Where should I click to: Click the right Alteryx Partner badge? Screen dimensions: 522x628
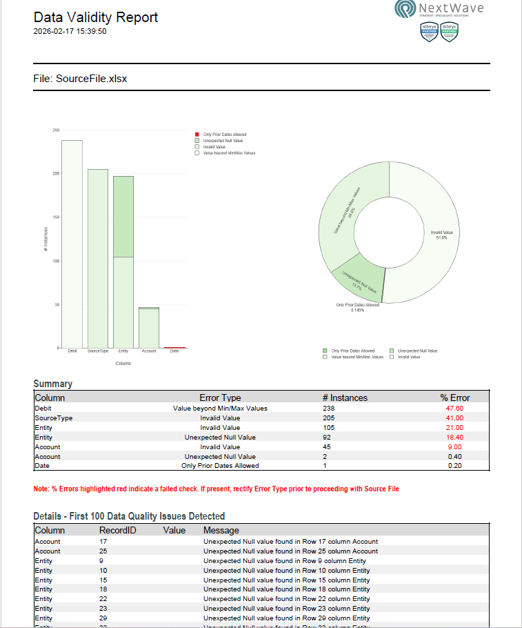point(450,32)
